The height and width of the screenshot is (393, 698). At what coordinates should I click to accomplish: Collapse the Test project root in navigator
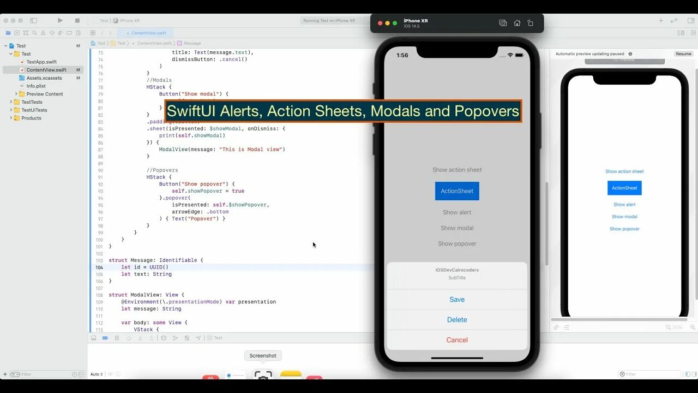[x=5, y=46]
